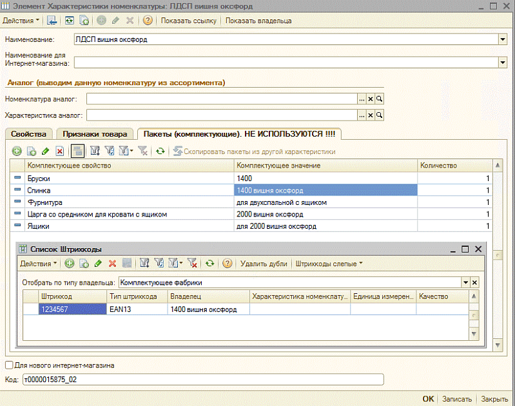
Task: Click Показать владельца button
Action: 258,21
